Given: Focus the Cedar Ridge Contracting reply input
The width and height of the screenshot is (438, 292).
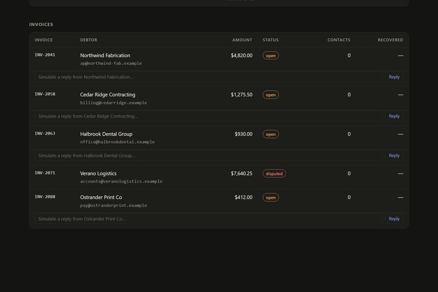Looking at the screenshot, I should pos(208,116).
